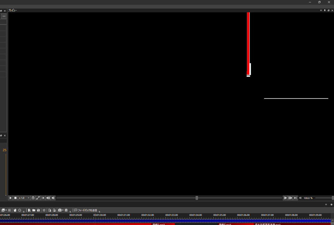
Task: Click フィードバックを送信 feedback button
Action: (x=86, y=210)
